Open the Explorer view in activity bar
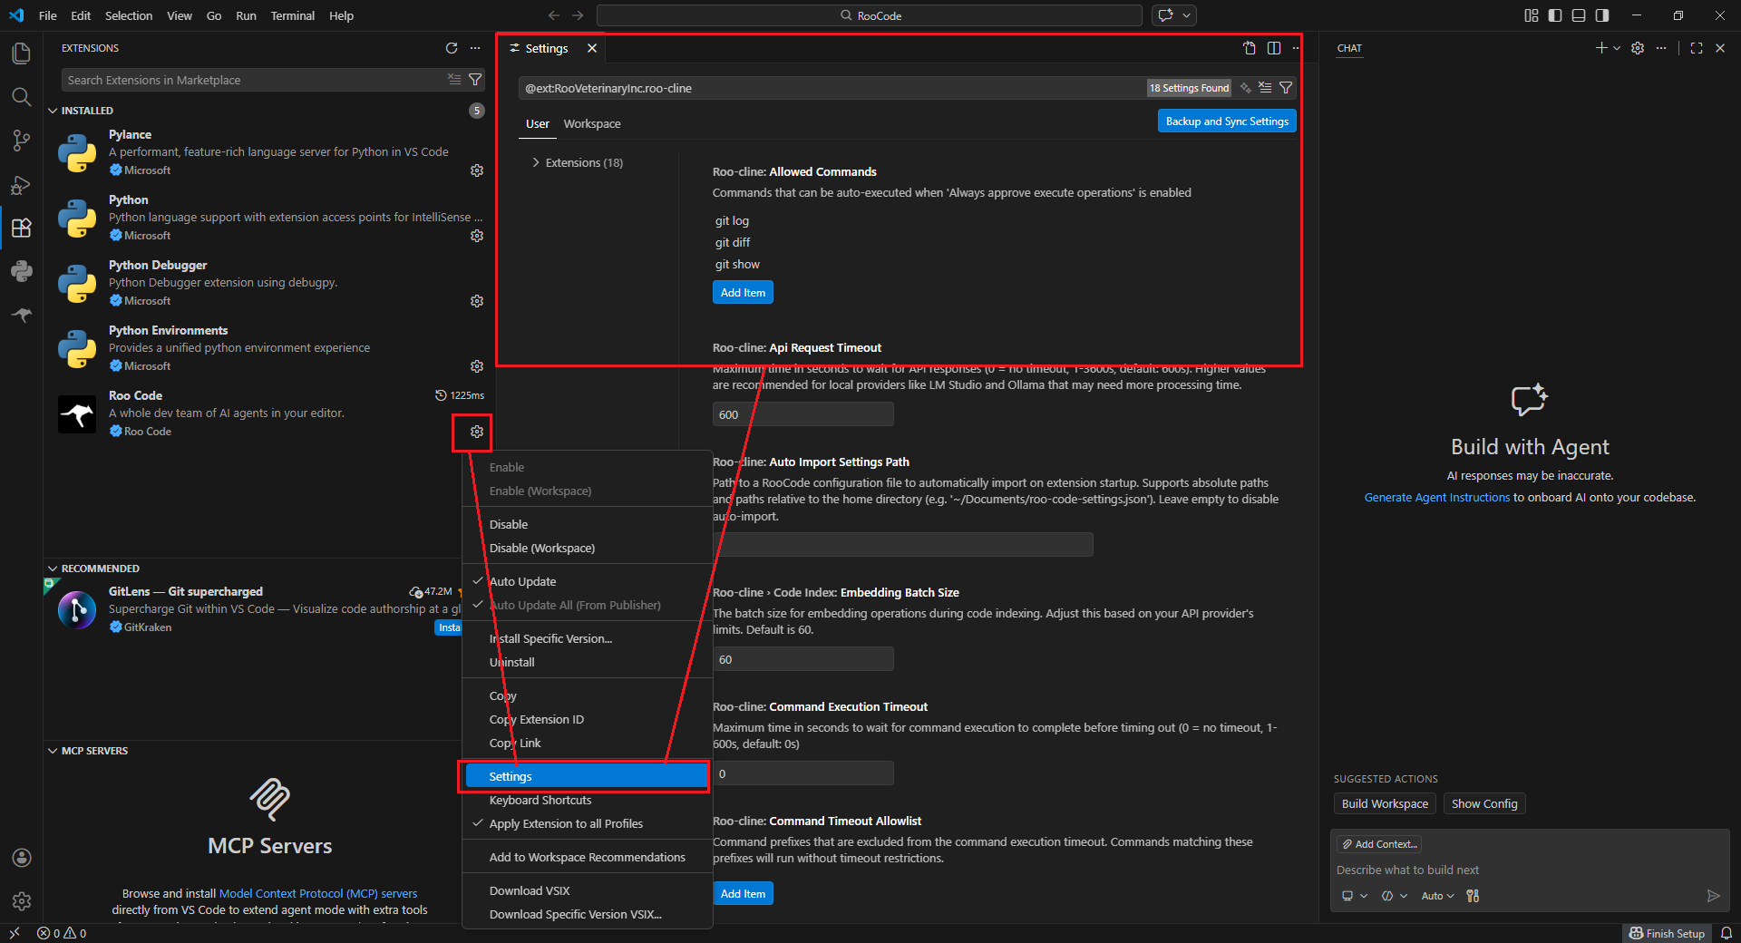Image resolution: width=1741 pixels, height=943 pixels. pyautogui.click(x=21, y=53)
